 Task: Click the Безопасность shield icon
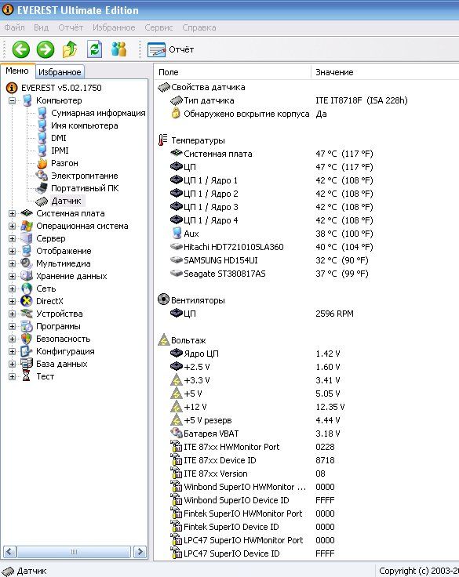tap(27, 339)
